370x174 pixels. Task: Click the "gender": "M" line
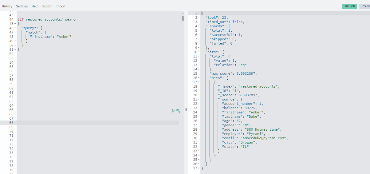[236, 125]
